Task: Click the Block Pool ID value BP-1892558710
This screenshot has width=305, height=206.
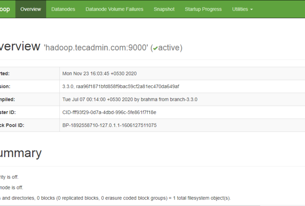Action: 109,125
